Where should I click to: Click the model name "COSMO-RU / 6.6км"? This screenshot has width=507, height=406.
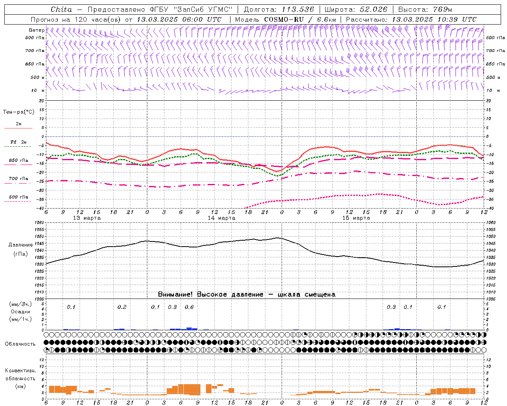pyautogui.click(x=300, y=19)
